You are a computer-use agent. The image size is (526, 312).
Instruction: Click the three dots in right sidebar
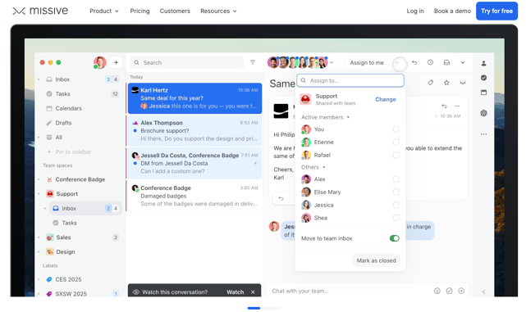tap(483, 134)
